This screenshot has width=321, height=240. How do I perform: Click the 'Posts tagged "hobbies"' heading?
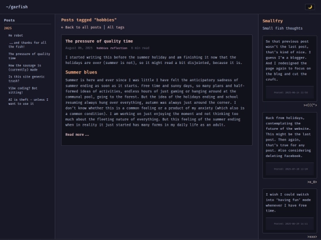click(x=89, y=20)
